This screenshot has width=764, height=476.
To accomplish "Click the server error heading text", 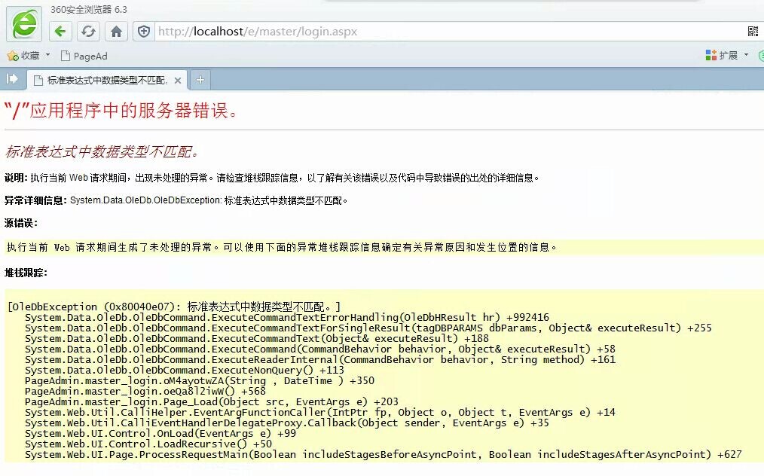I will (x=121, y=111).
